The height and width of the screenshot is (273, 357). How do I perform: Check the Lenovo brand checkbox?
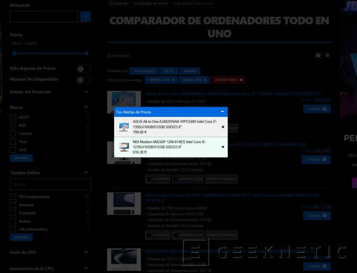click(13, 133)
